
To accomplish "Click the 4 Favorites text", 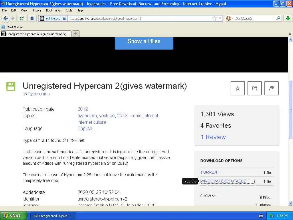I will (216, 125).
